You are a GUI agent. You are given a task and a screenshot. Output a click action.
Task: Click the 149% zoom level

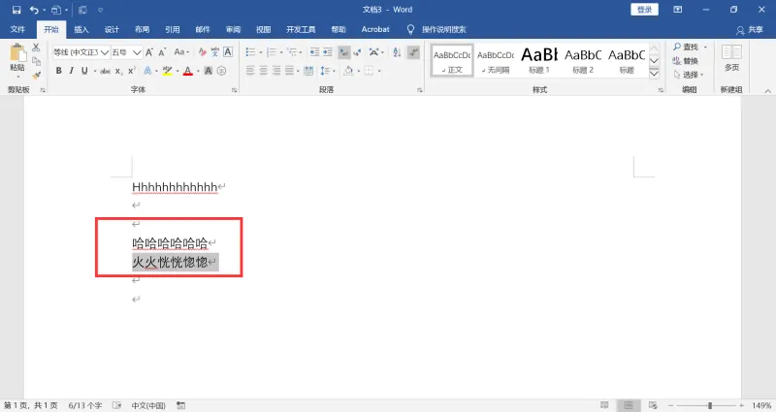tap(761, 405)
